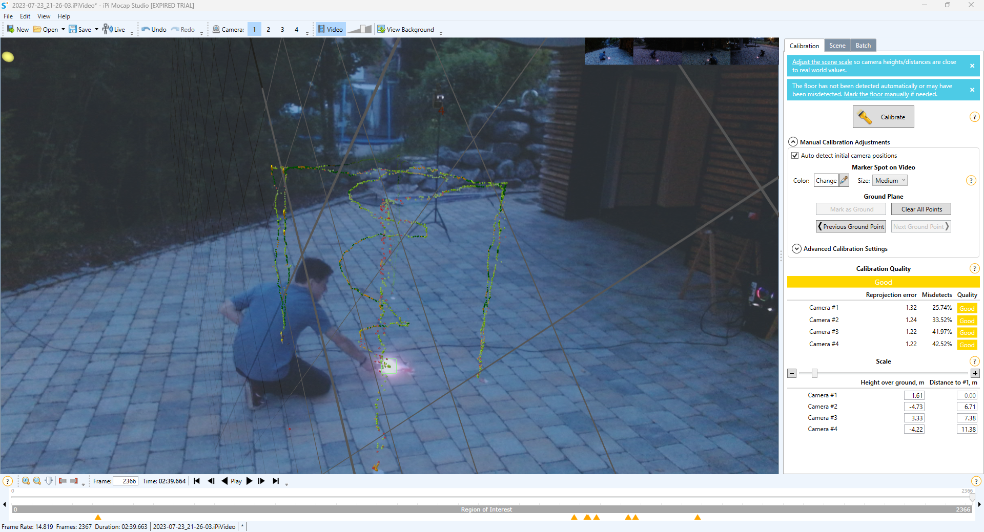Select camera 1 view

pyautogui.click(x=254, y=29)
